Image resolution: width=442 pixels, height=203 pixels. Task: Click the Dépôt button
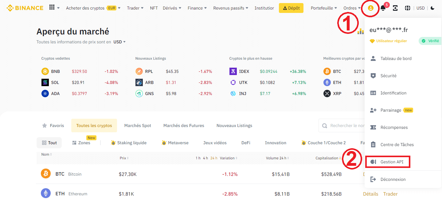pyautogui.click(x=291, y=8)
